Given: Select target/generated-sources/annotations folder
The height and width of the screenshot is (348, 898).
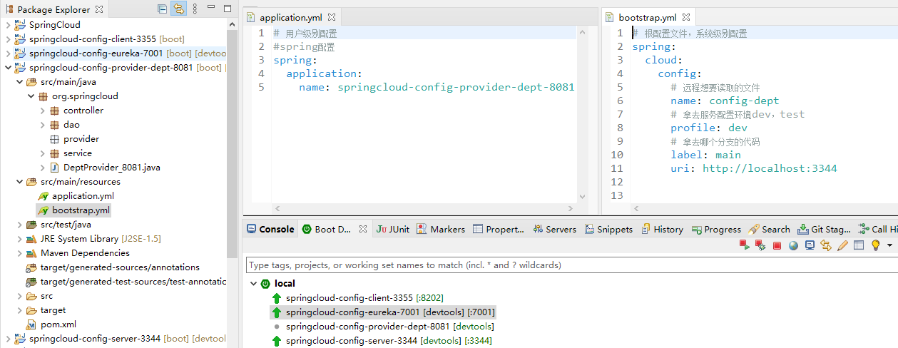Looking at the screenshot, I should 113,267.
